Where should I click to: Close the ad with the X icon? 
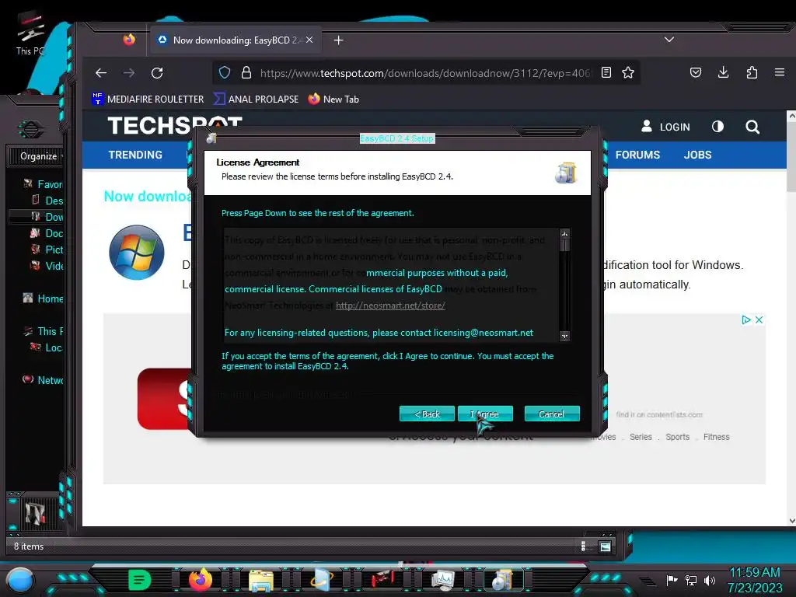tap(759, 319)
